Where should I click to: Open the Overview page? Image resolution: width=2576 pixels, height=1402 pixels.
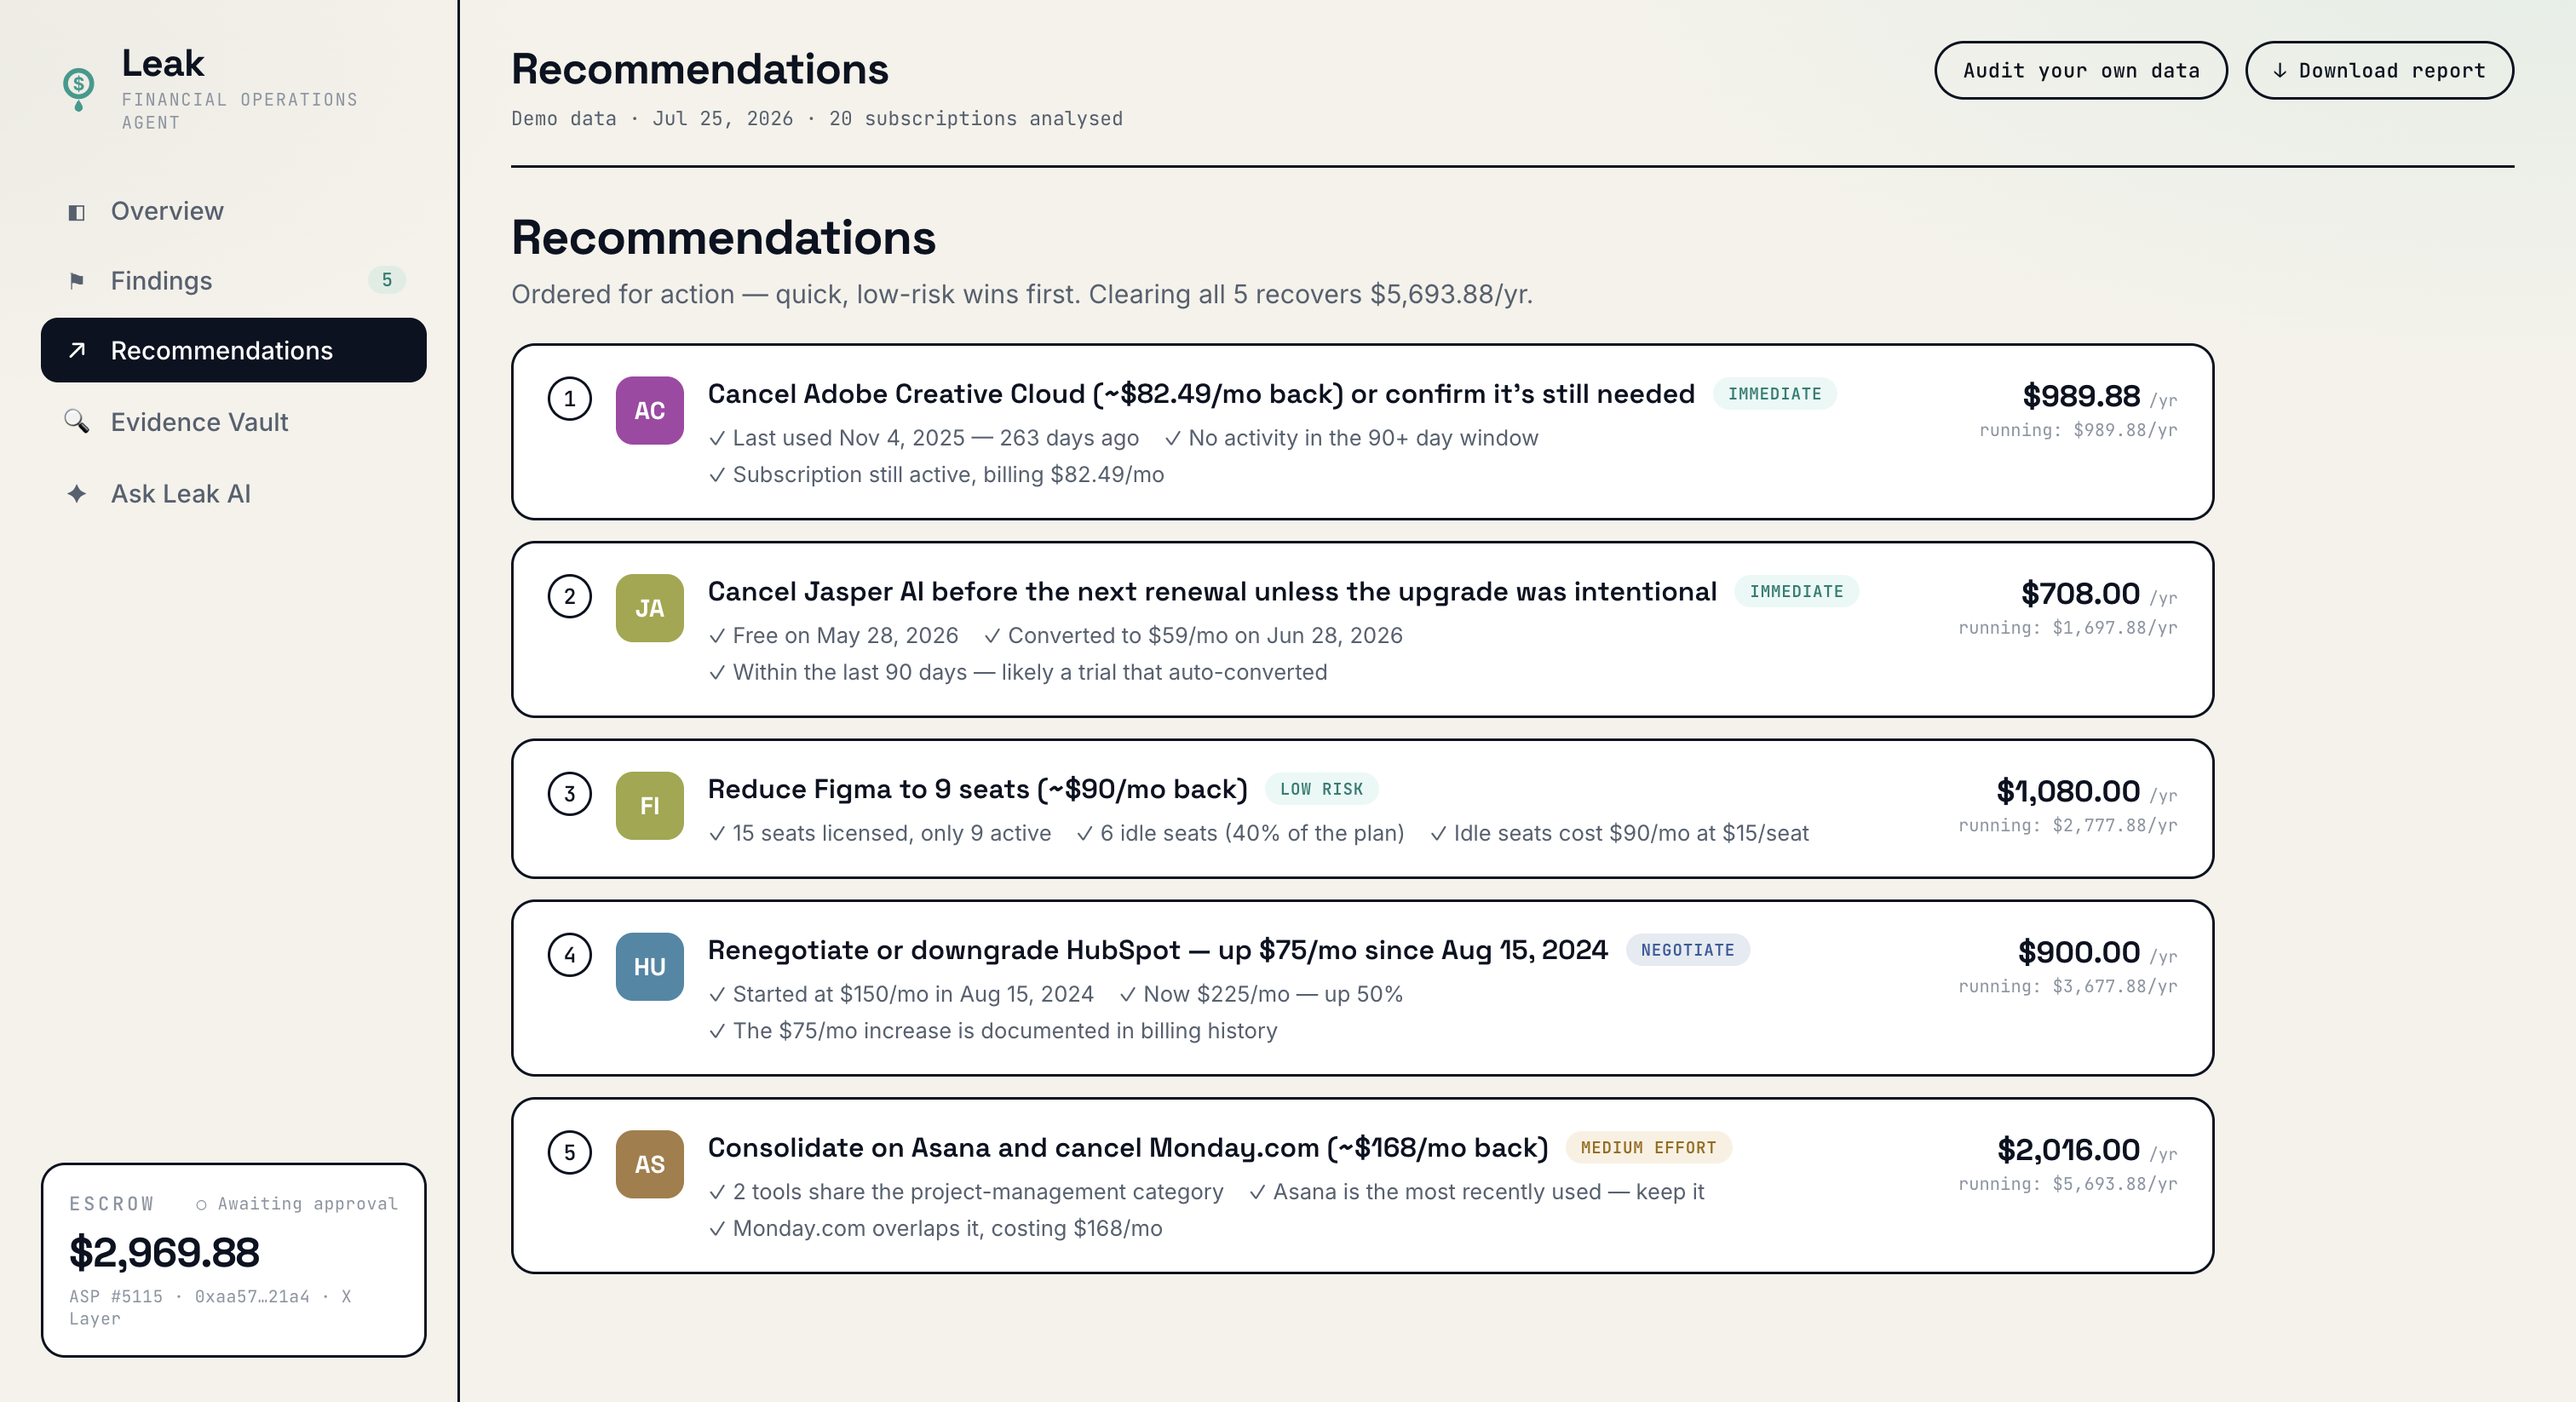pos(234,211)
